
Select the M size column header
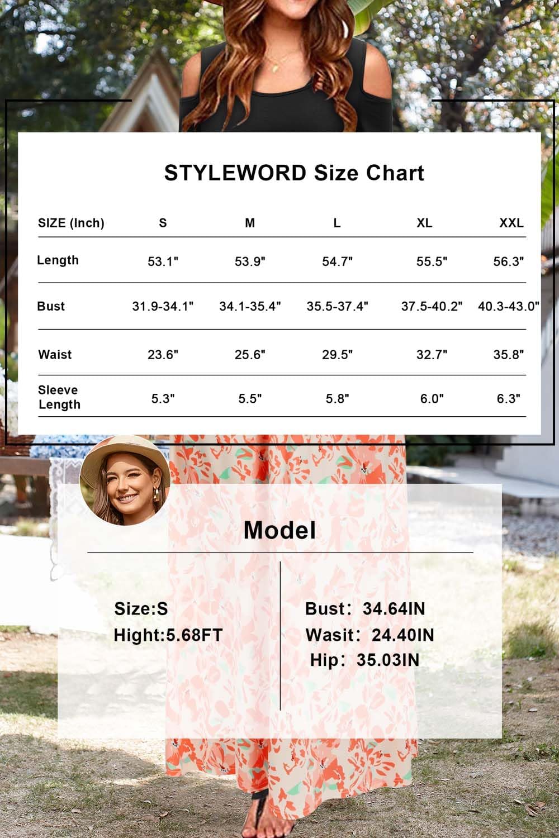[250, 223]
